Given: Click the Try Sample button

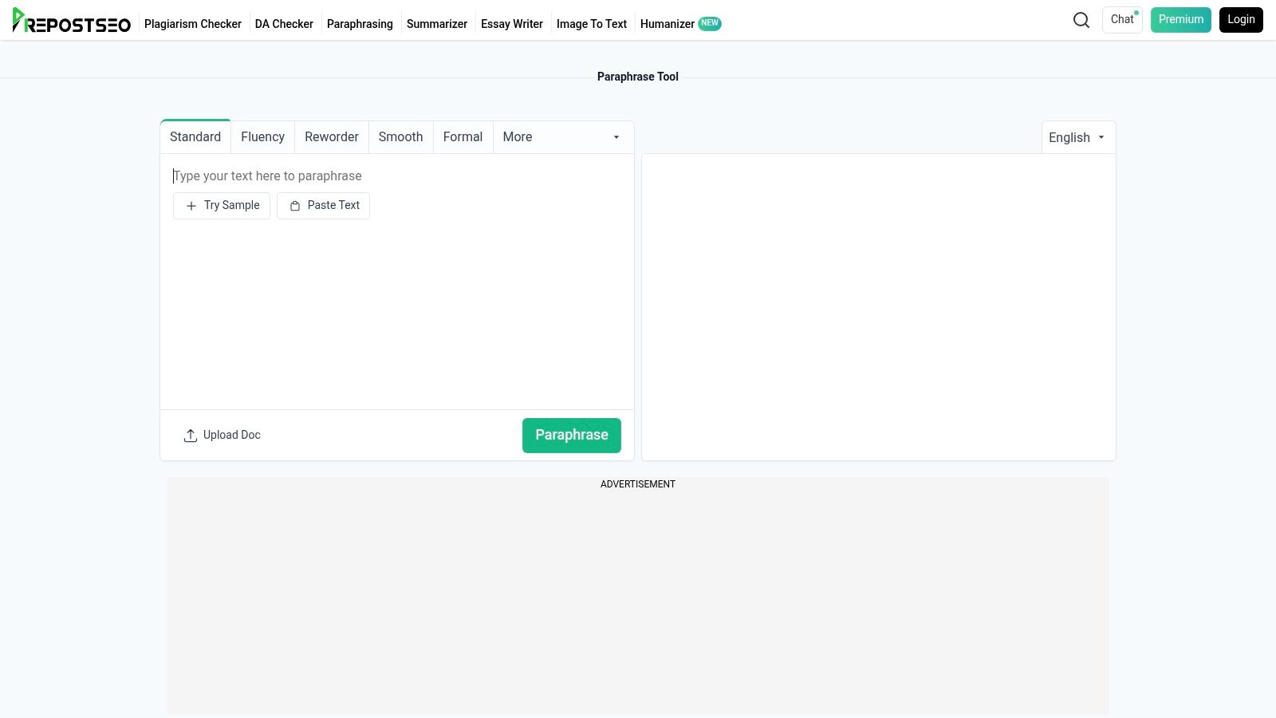Looking at the screenshot, I should 222,206.
